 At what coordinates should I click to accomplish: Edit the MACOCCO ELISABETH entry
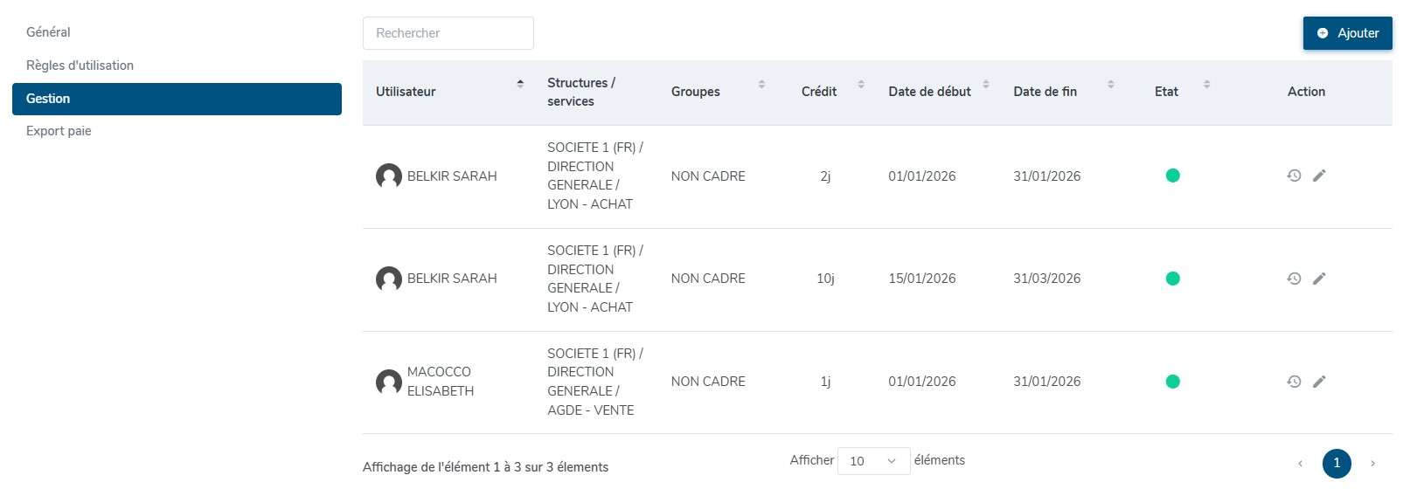1319,382
